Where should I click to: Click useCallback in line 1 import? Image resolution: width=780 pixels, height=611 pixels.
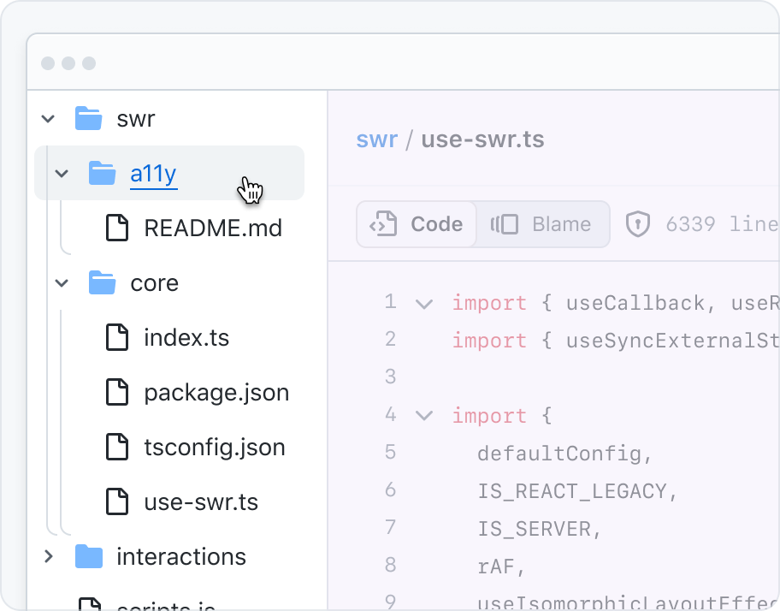[635, 303]
